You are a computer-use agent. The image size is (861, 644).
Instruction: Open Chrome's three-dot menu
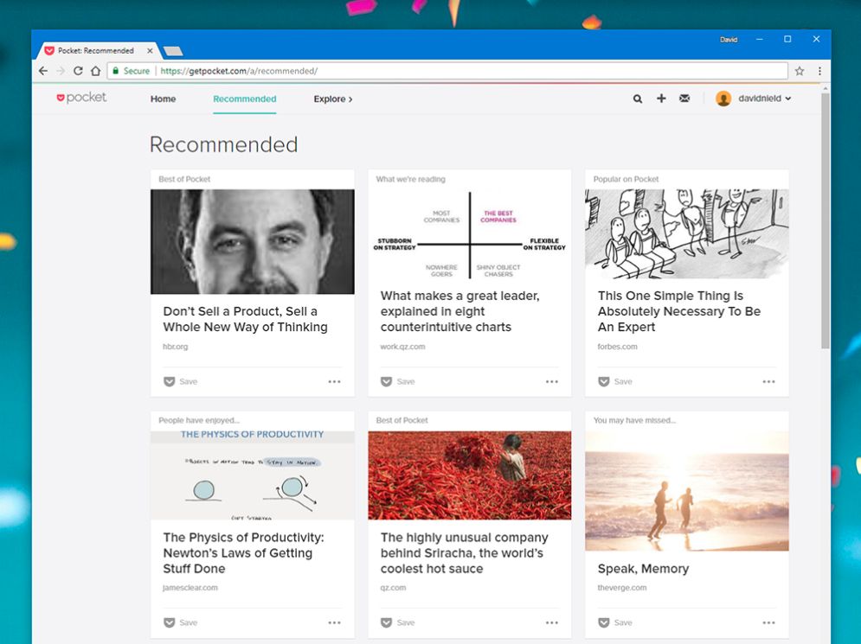819,71
